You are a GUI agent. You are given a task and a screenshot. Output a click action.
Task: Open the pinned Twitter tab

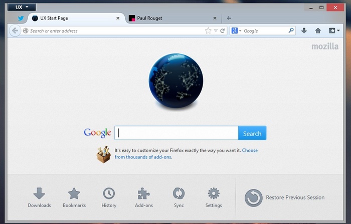(21, 18)
